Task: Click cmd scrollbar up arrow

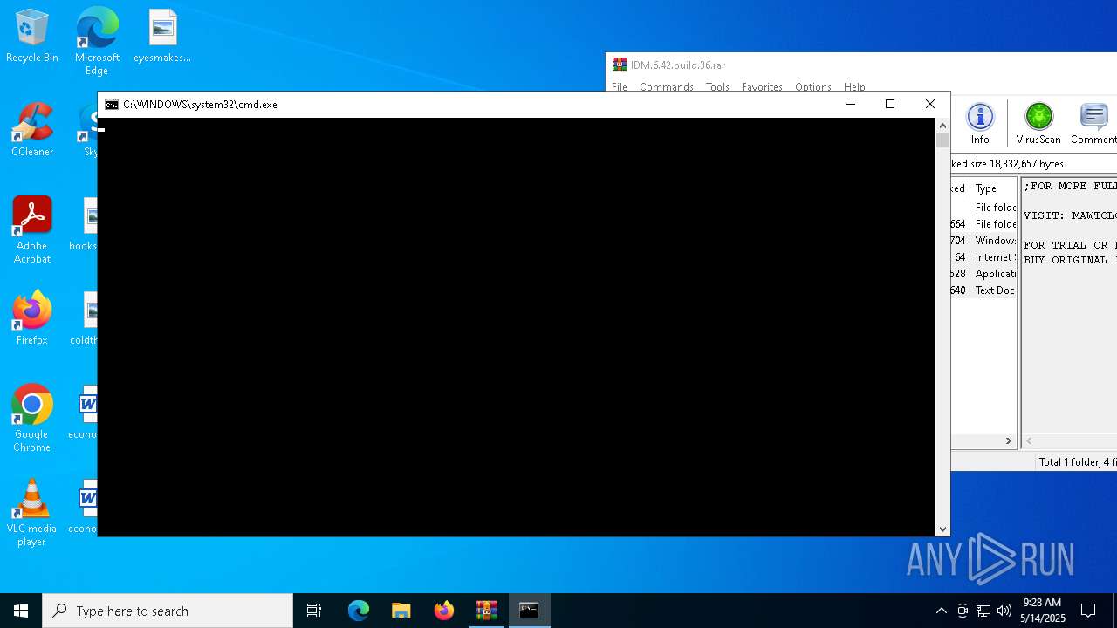Action: [942, 126]
